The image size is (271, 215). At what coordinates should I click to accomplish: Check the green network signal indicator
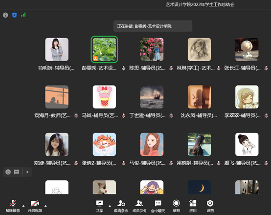click(x=23, y=15)
